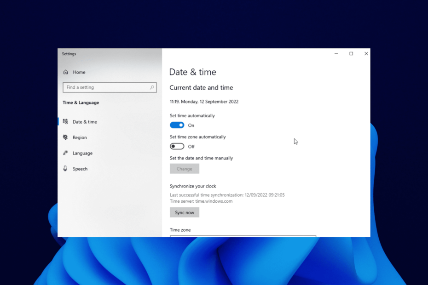Focus the Find a setting search field

pyautogui.click(x=110, y=87)
